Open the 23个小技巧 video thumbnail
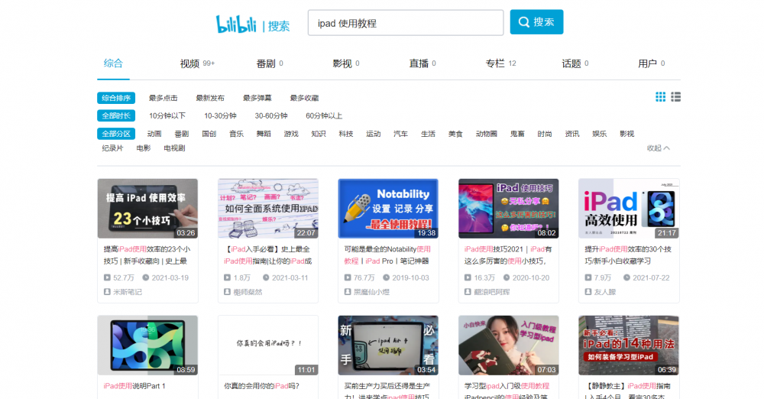The height and width of the screenshot is (399, 764). (147, 209)
